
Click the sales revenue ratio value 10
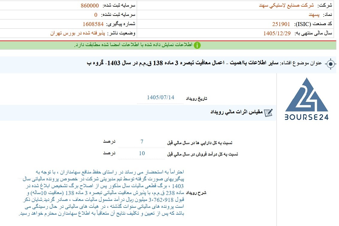(142, 153)
